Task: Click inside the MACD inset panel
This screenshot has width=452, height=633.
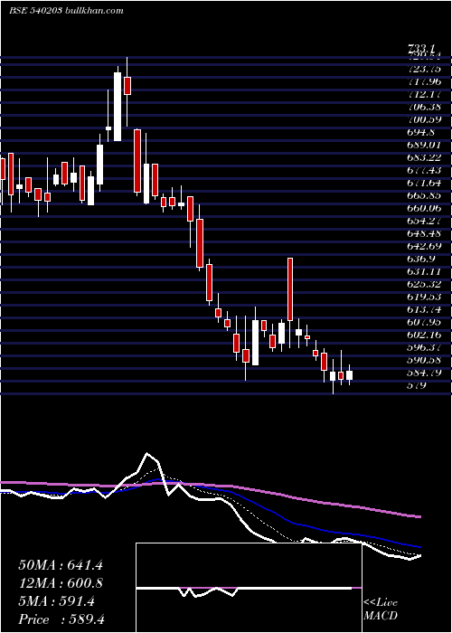Action: click(249, 588)
